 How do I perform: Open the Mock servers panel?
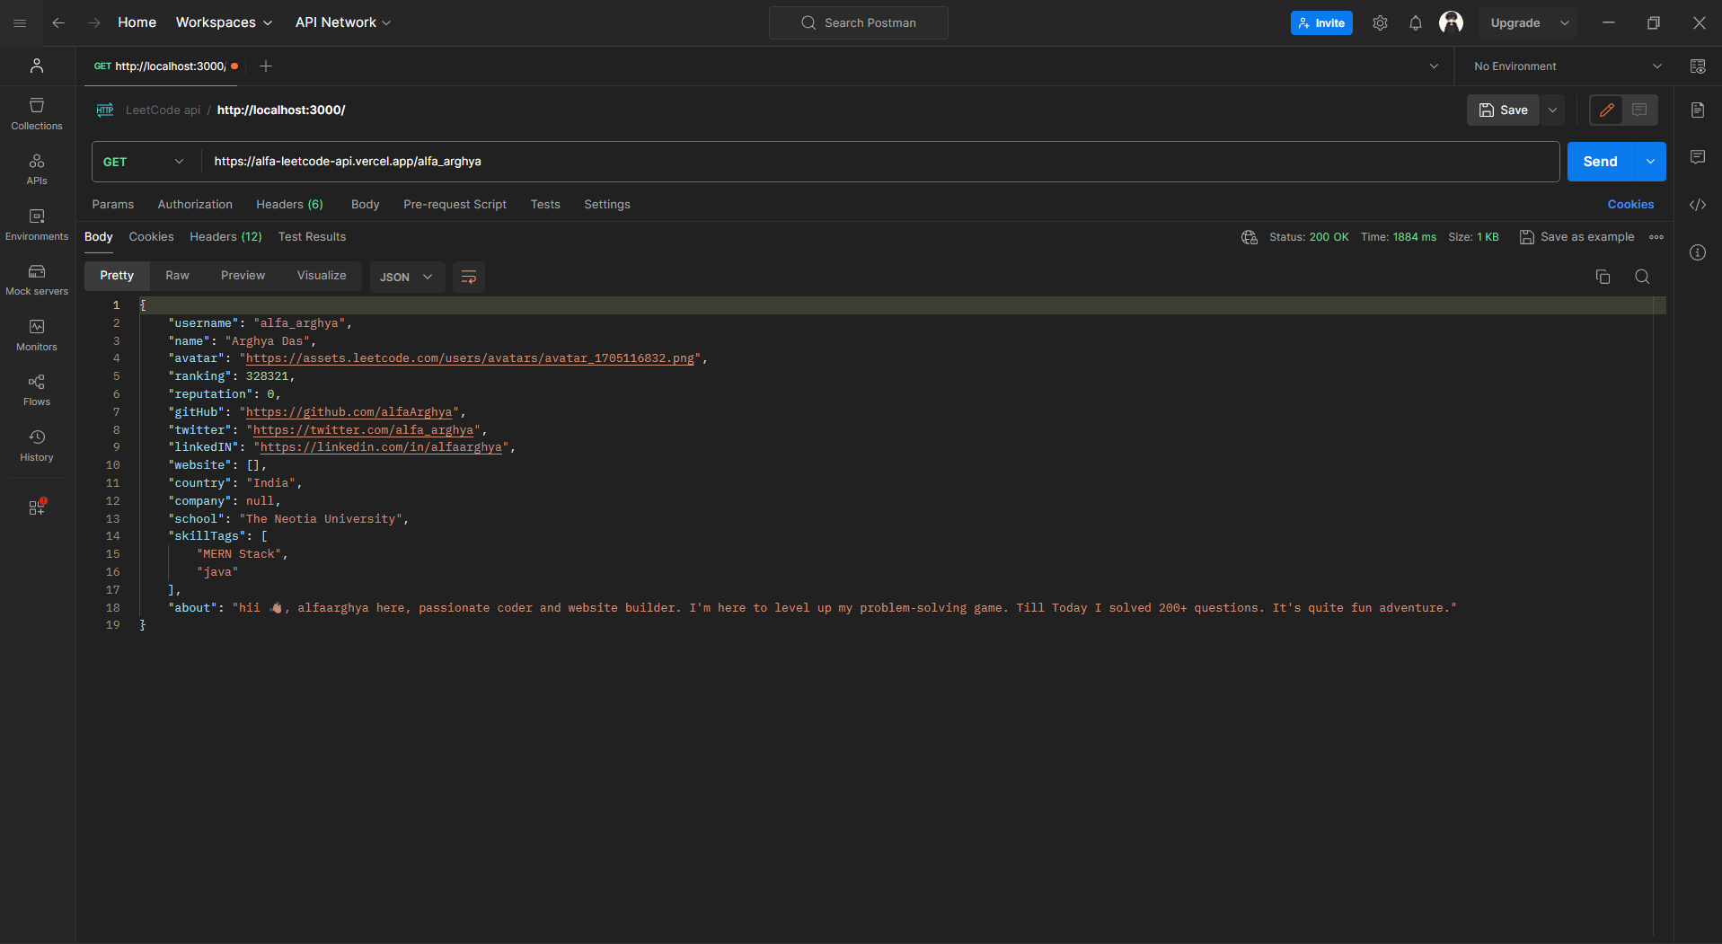click(37, 279)
